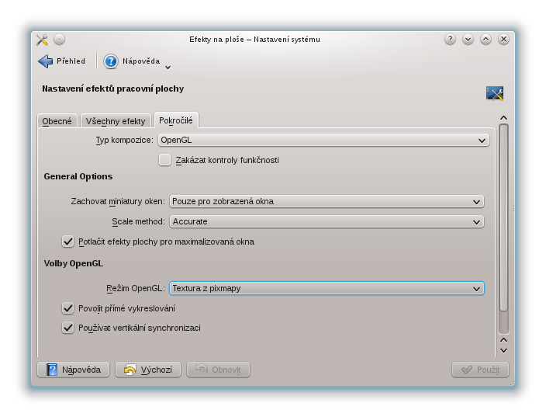Open the Typ kompozice dropdown
This screenshot has height=417, width=546.
tap(323, 140)
